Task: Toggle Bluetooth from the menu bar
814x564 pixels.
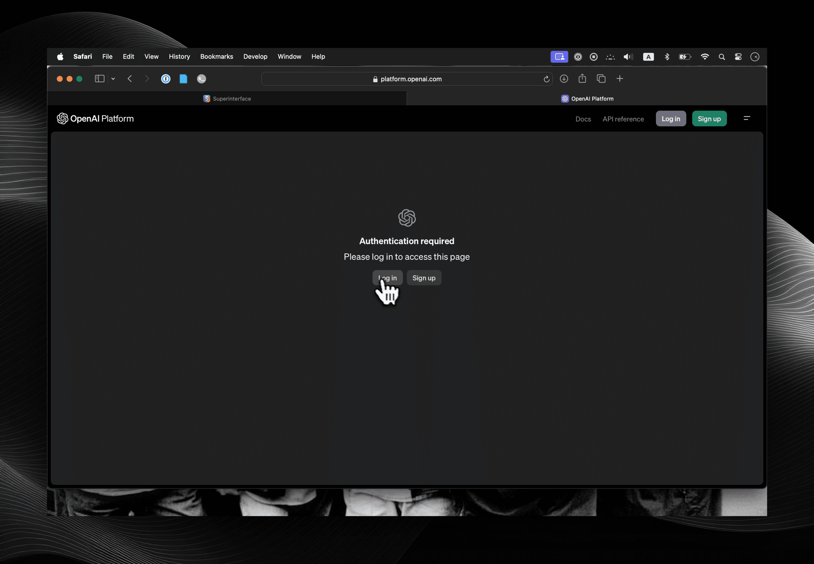Action: tap(667, 57)
